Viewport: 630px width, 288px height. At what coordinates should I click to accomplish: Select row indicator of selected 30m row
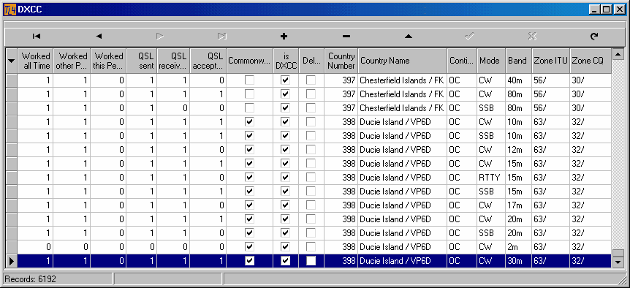[x=11, y=261]
